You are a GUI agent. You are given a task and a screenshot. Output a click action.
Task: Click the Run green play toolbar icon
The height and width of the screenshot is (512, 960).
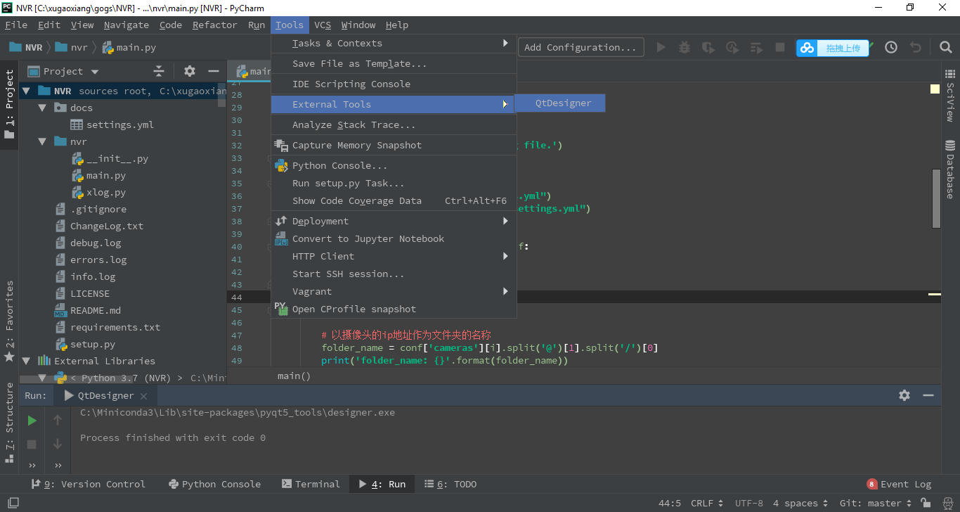coord(661,48)
